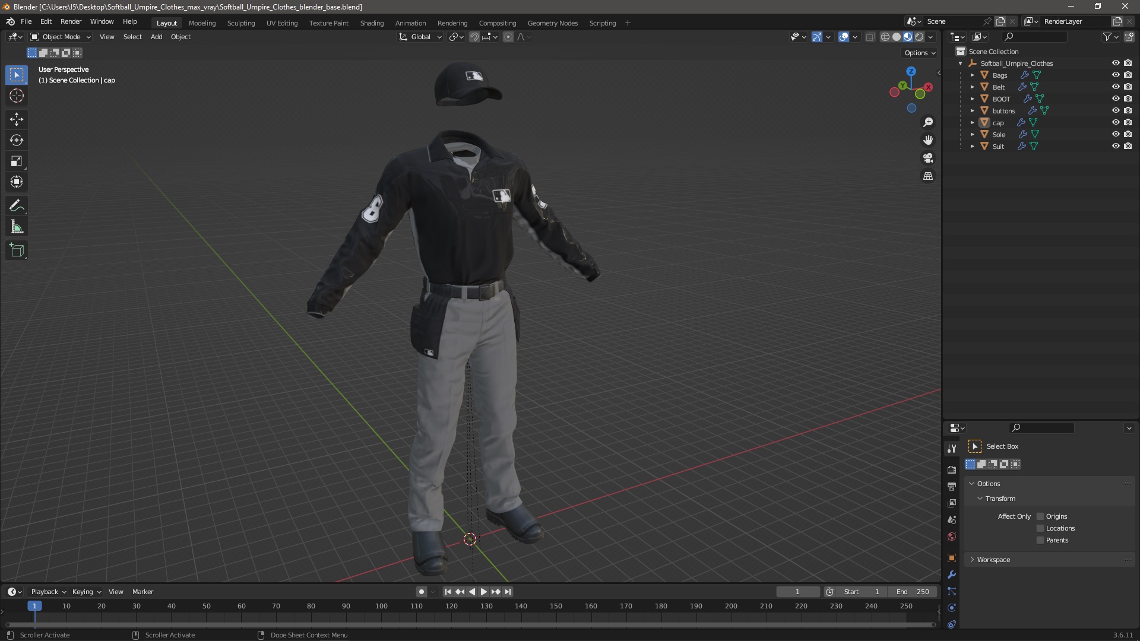
Task: Toggle camera view icon
Action: point(928,158)
